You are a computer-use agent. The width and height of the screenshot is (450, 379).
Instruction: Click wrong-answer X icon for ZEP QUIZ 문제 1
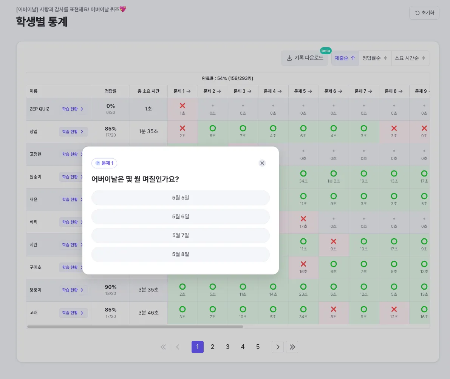tap(182, 106)
